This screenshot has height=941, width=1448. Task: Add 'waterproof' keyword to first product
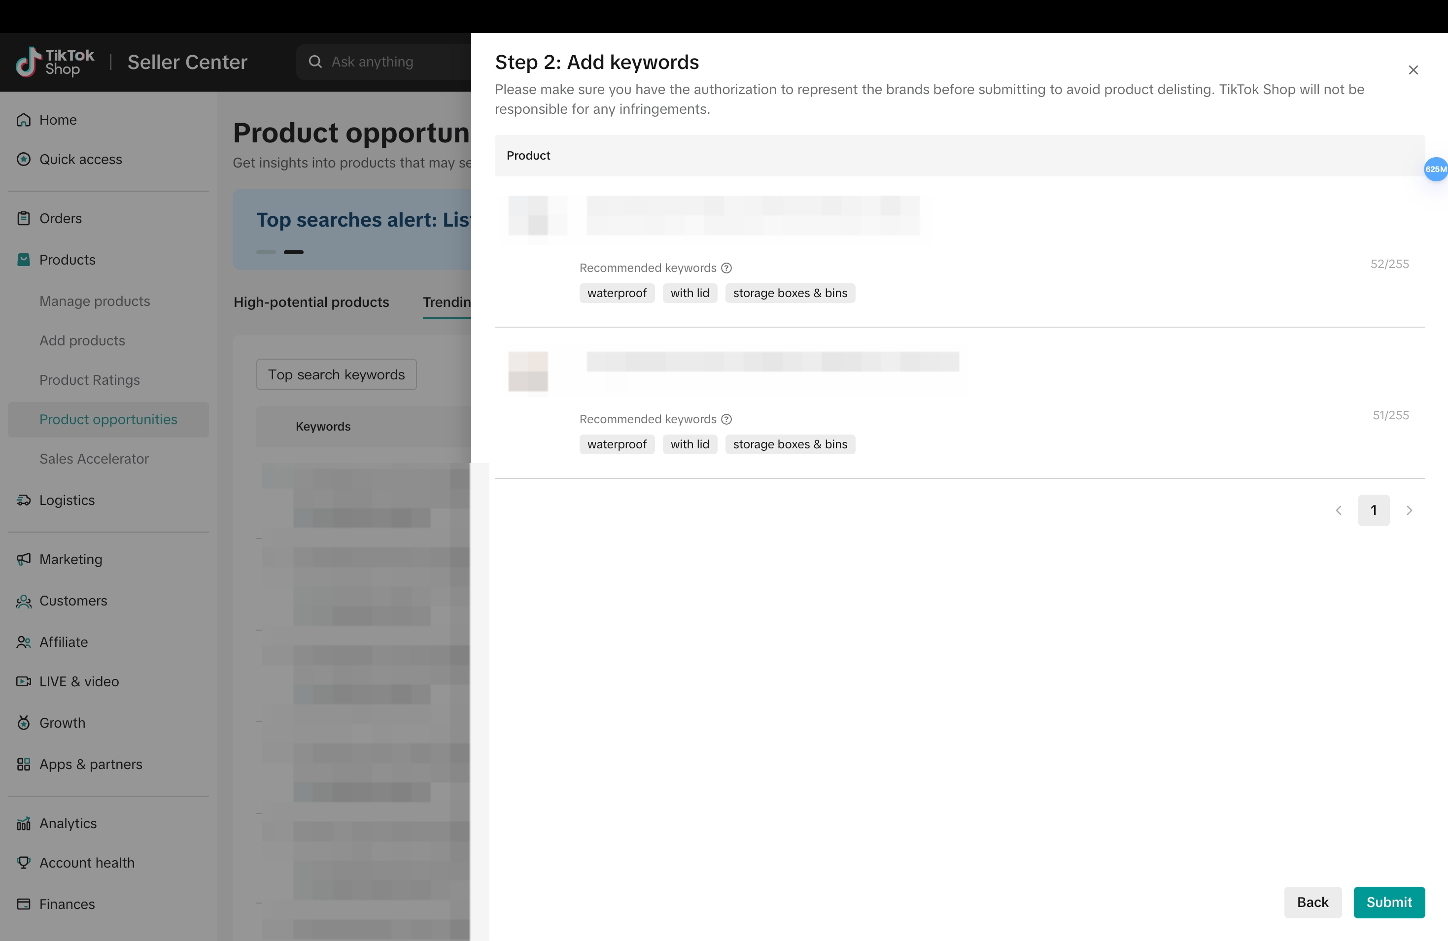(x=617, y=293)
